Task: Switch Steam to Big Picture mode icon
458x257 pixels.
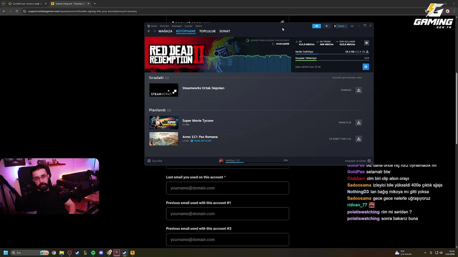Action: 352,26
